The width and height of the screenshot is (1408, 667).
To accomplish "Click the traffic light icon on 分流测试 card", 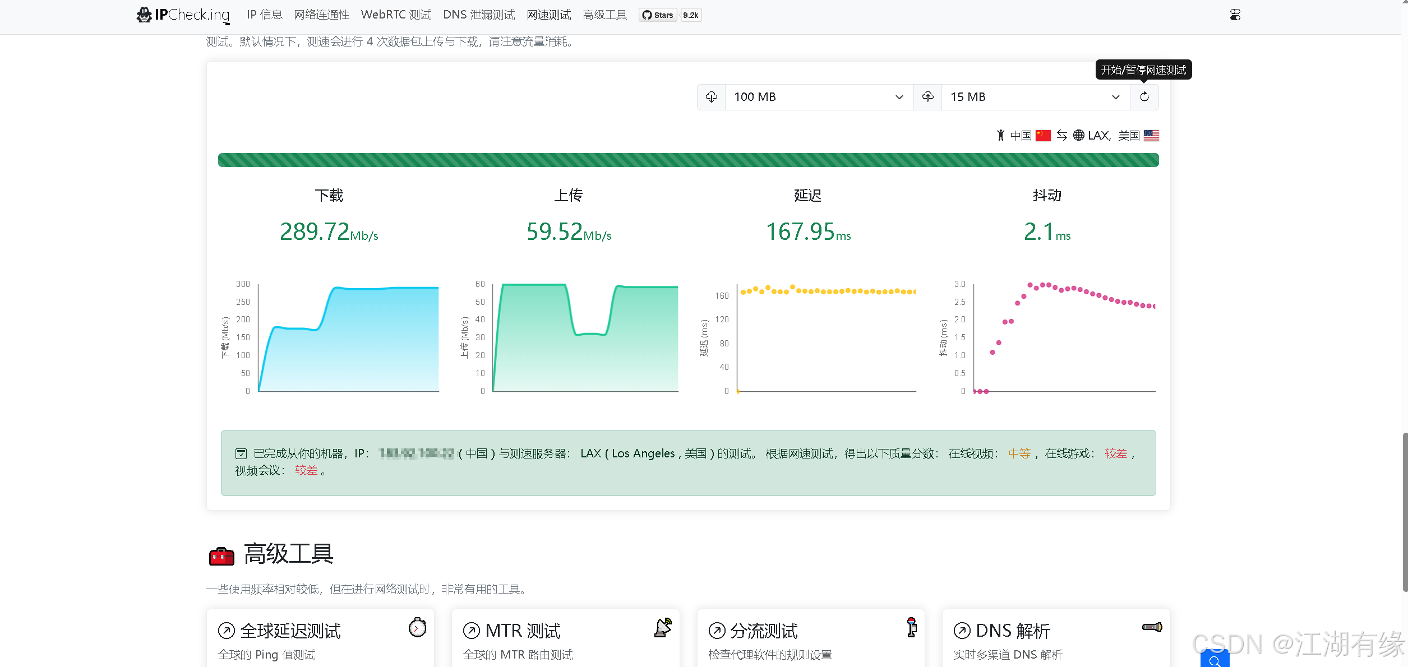I will (912, 627).
